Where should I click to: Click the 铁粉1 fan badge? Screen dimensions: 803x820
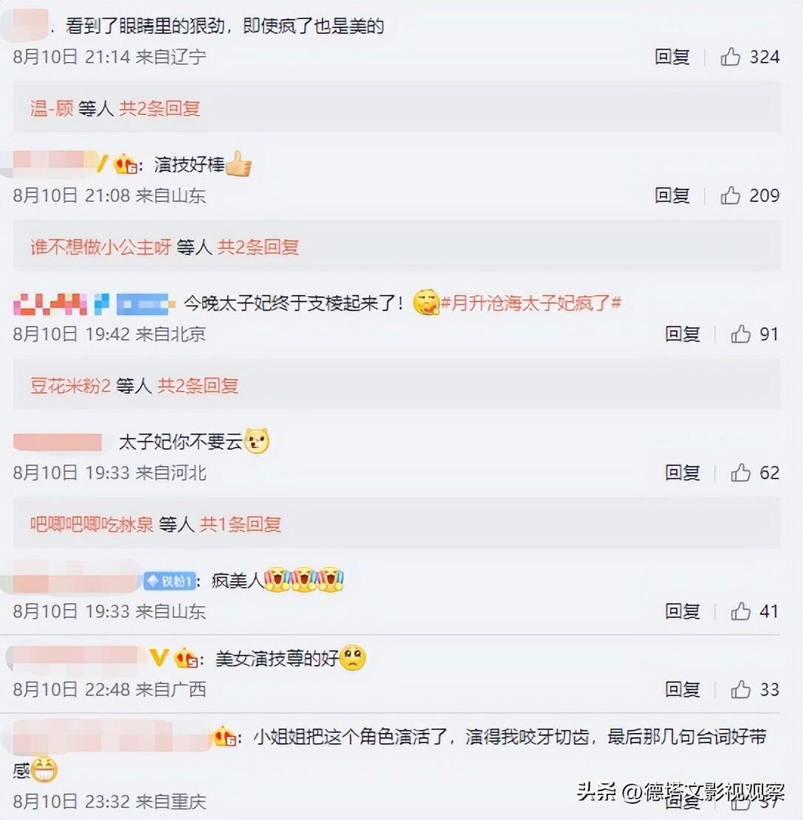click(170, 580)
